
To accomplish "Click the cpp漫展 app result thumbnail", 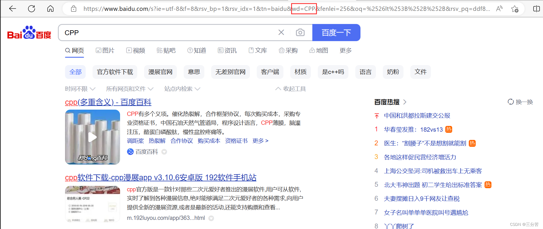I will pyautogui.click(x=93, y=204).
